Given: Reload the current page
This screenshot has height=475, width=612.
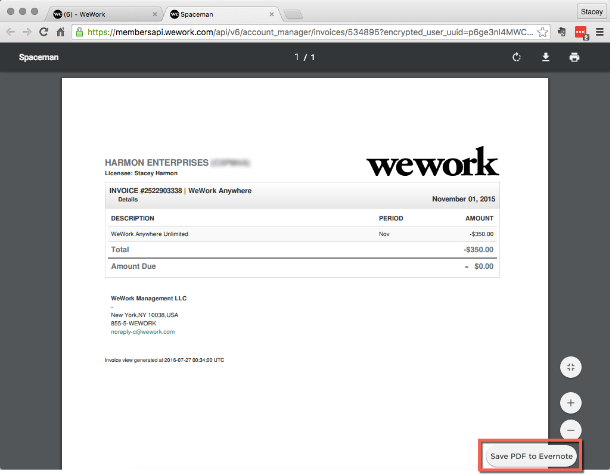Looking at the screenshot, I should 44,32.
